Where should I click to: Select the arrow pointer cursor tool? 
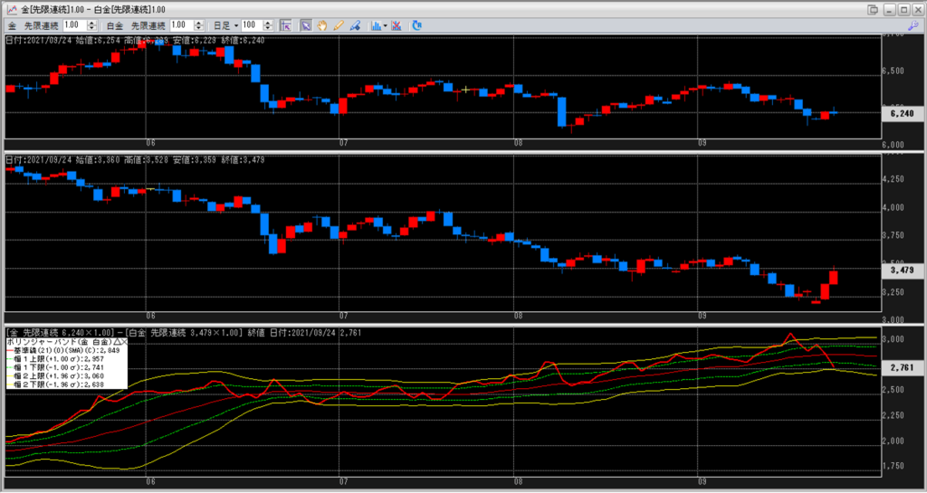306,25
